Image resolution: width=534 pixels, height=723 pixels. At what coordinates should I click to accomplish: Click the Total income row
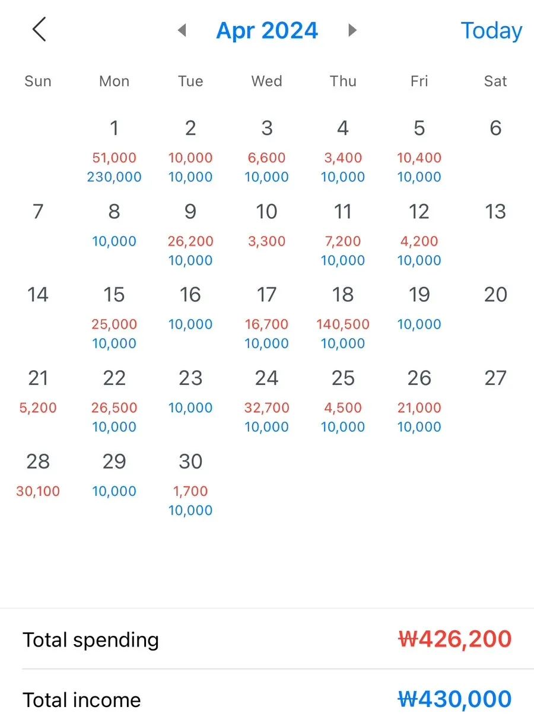267,699
